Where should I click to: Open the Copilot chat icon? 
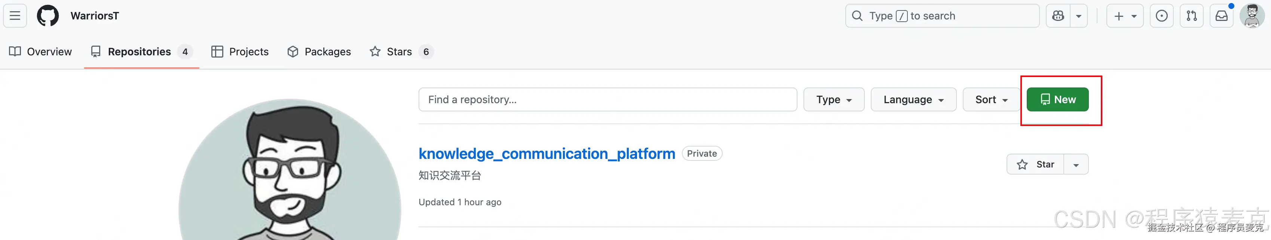(1058, 16)
